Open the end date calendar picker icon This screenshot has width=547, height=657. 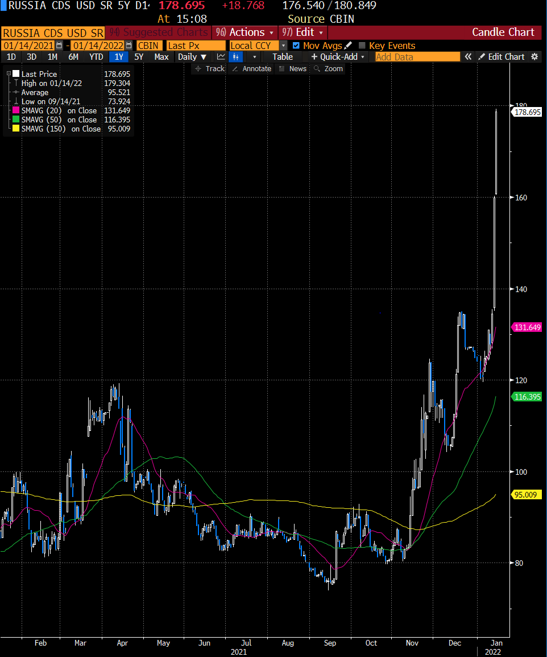pos(129,46)
